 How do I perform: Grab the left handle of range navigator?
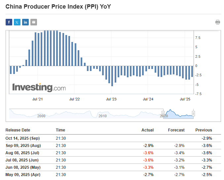(x=163, y=113)
